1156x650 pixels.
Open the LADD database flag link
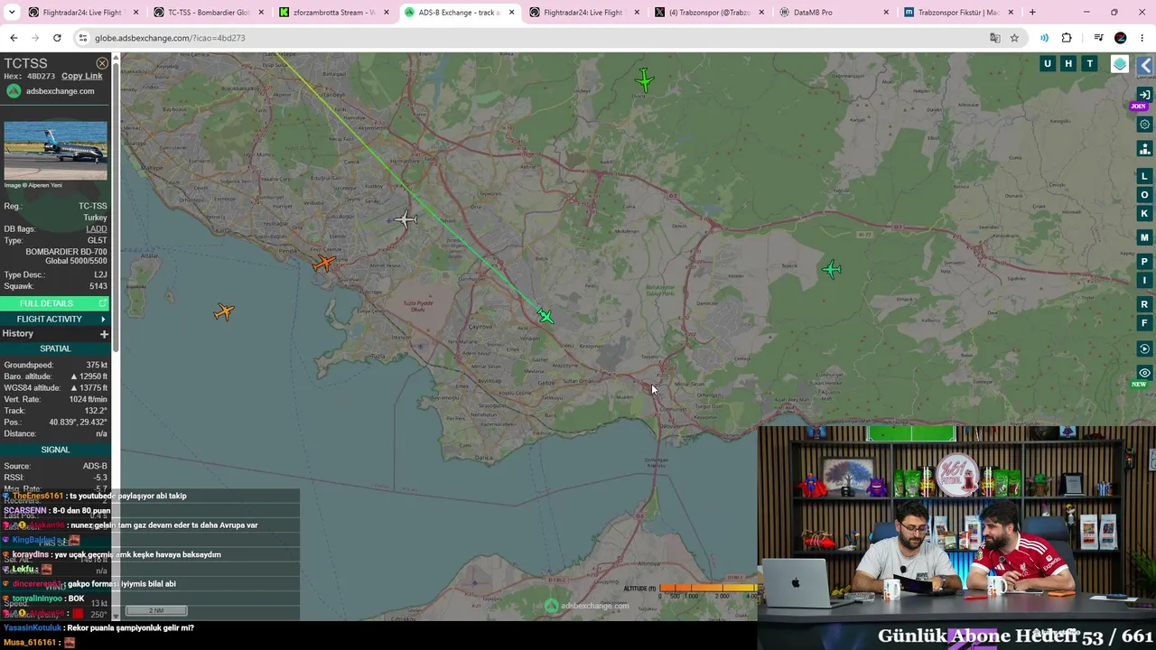[x=97, y=229]
